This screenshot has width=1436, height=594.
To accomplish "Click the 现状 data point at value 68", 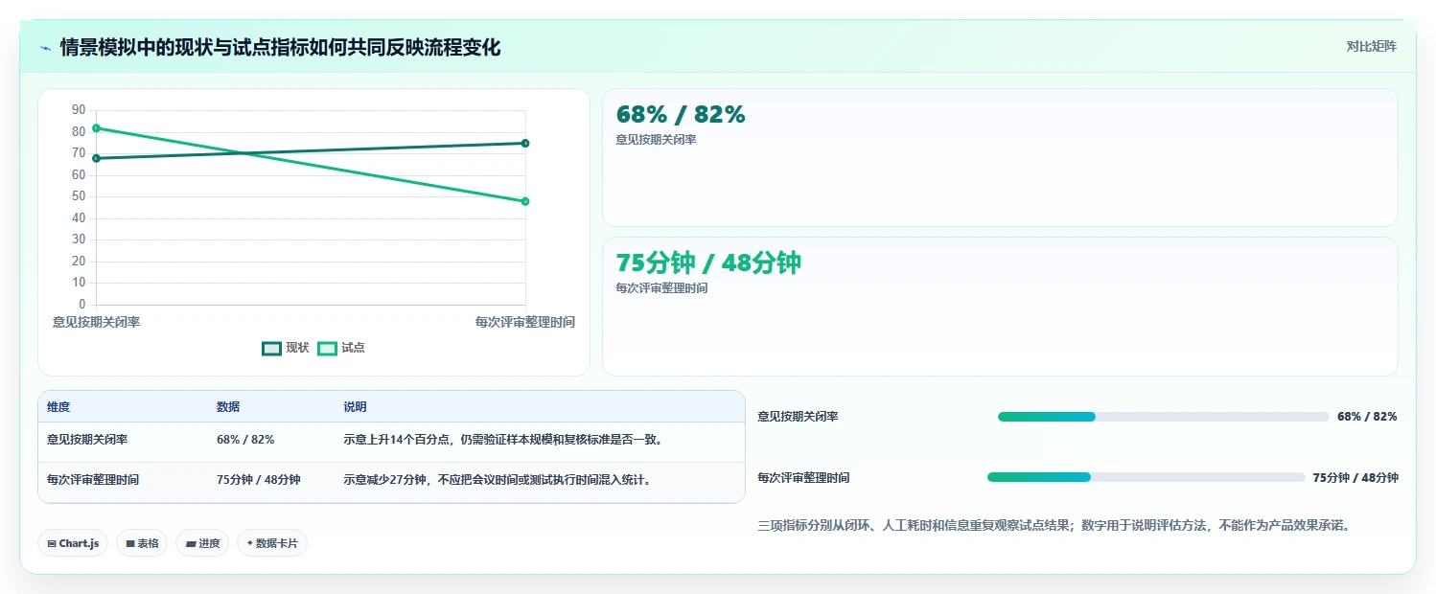I will tap(96, 158).
